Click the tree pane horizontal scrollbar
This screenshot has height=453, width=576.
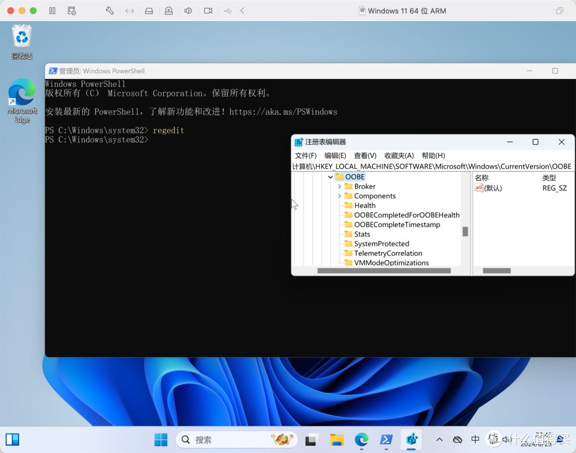point(384,271)
